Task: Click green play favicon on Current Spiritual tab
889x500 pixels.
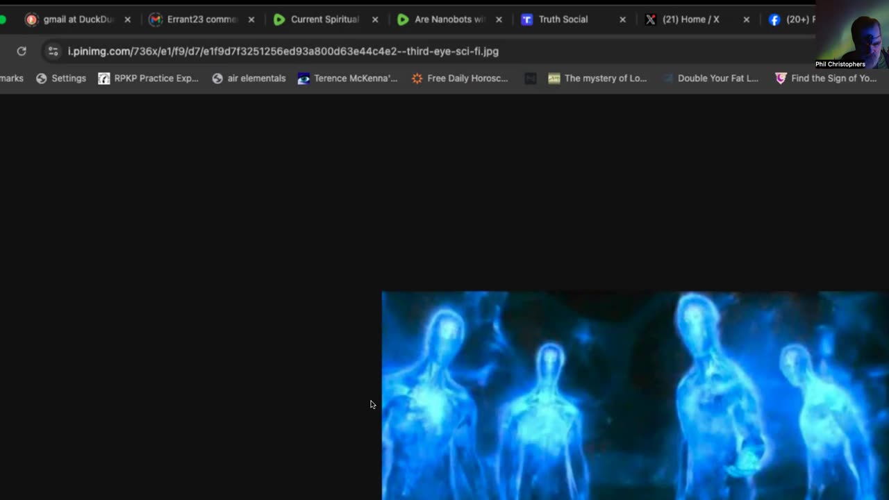Action: (279, 19)
